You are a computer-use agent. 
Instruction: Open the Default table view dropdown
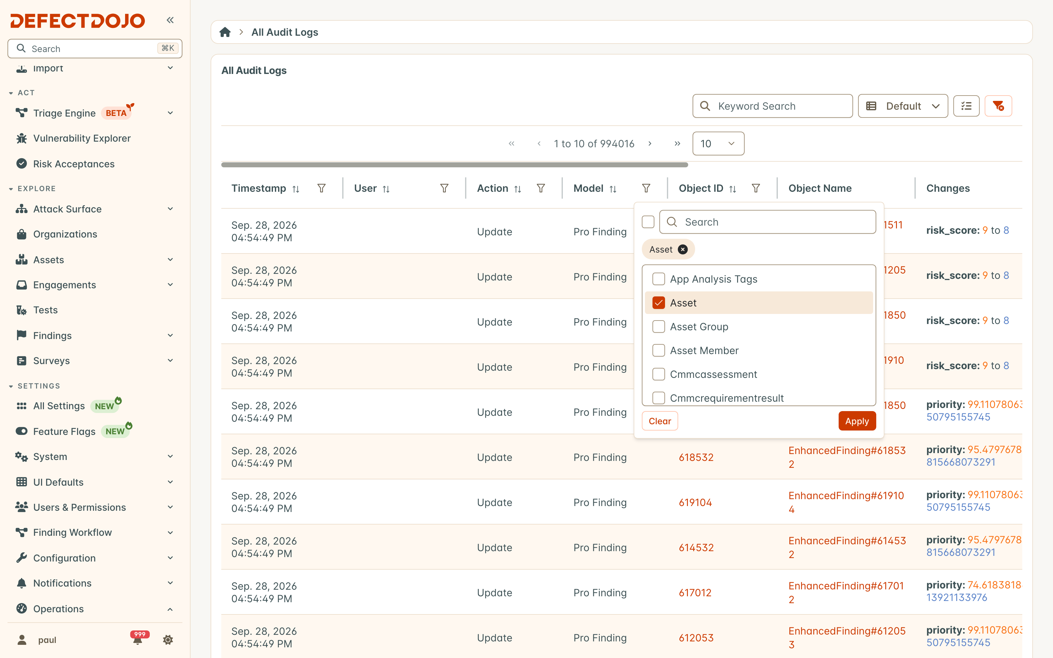903,106
